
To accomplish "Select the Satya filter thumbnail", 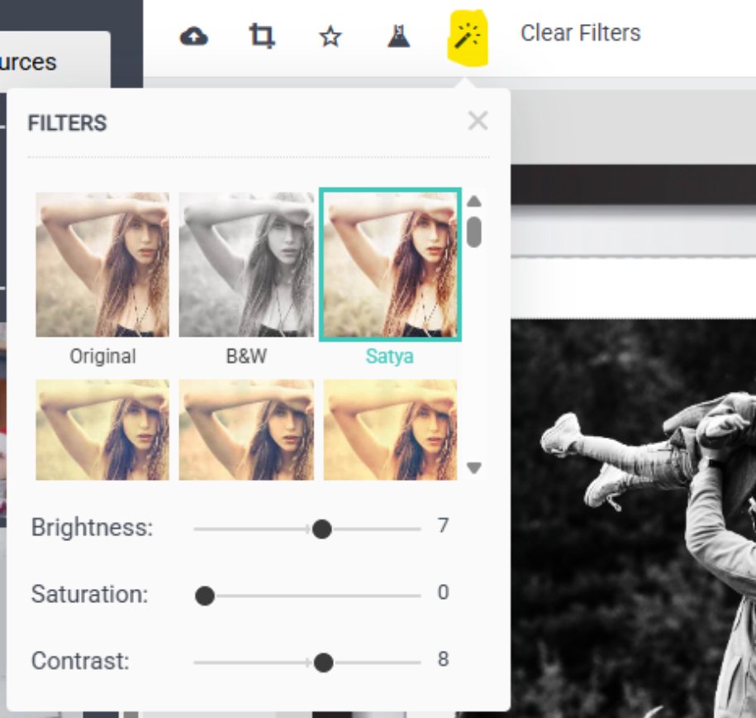I will [x=390, y=265].
